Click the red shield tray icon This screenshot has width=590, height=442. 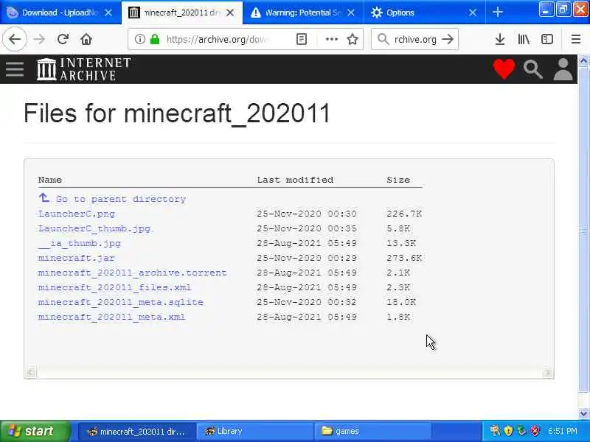point(535,431)
